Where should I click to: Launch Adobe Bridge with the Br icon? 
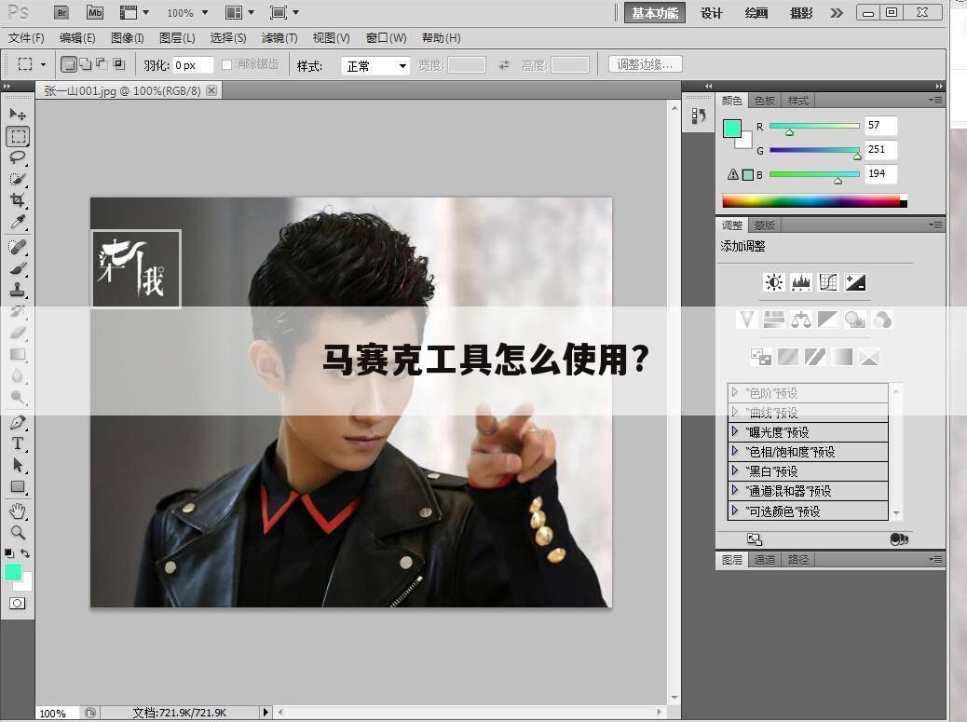pyautogui.click(x=61, y=12)
